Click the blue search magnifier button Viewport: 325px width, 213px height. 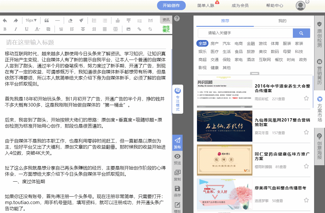(301, 33)
